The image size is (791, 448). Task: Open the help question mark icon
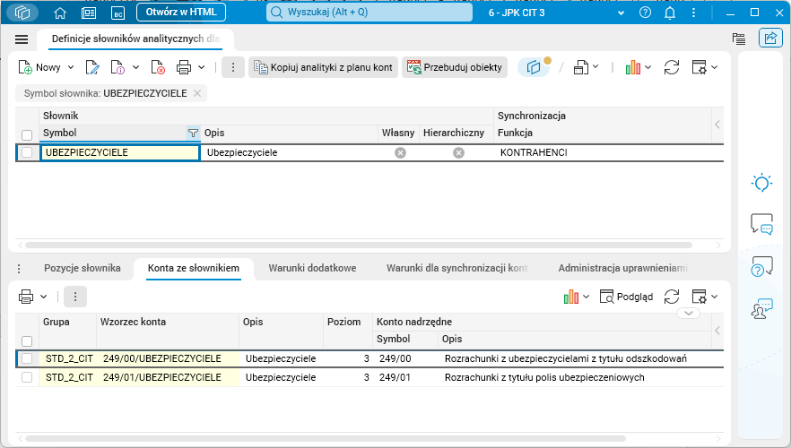[x=645, y=13]
